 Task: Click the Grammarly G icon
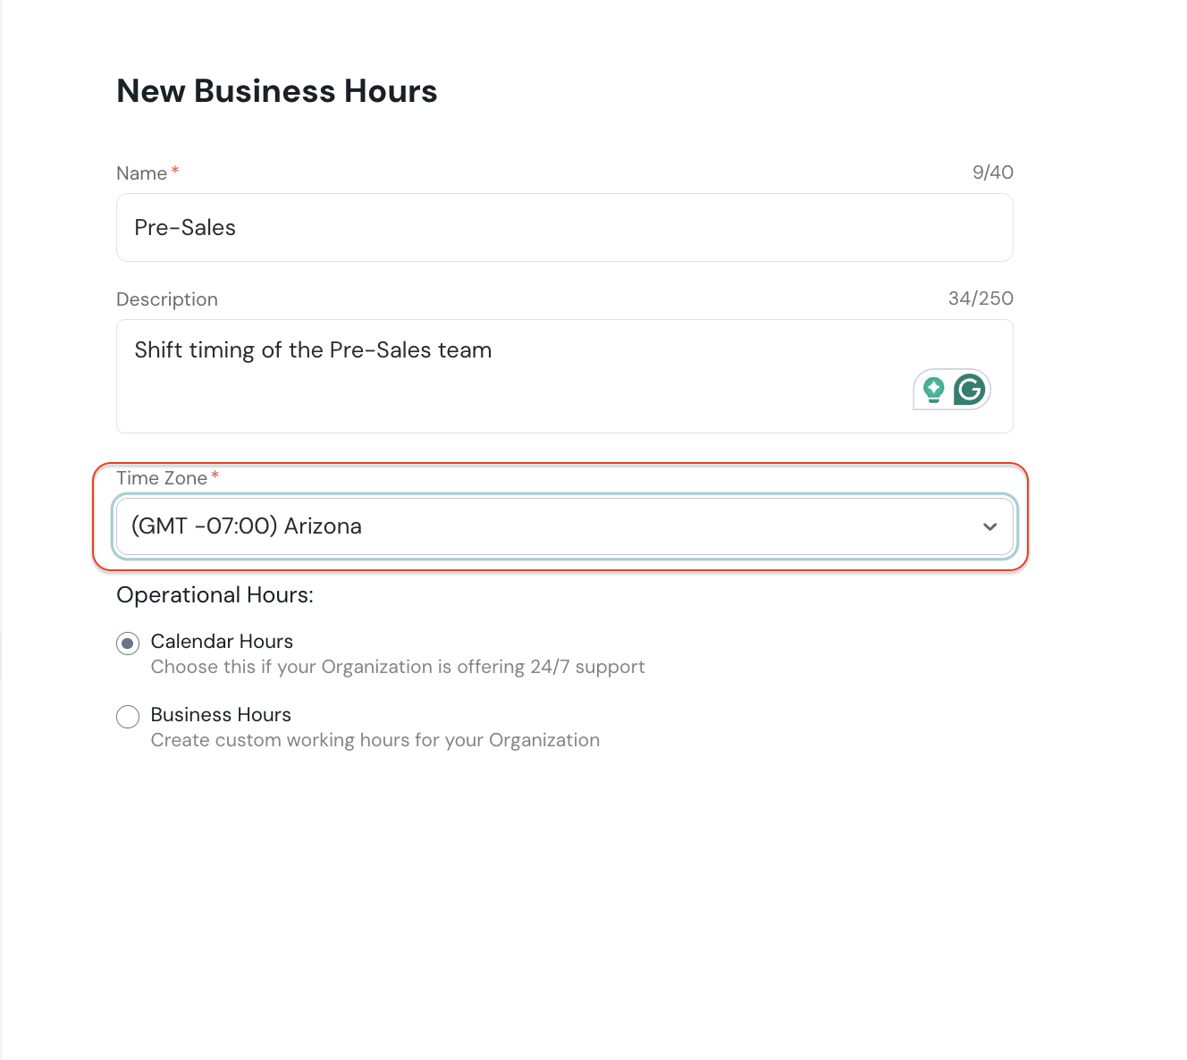pyautogui.click(x=969, y=390)
